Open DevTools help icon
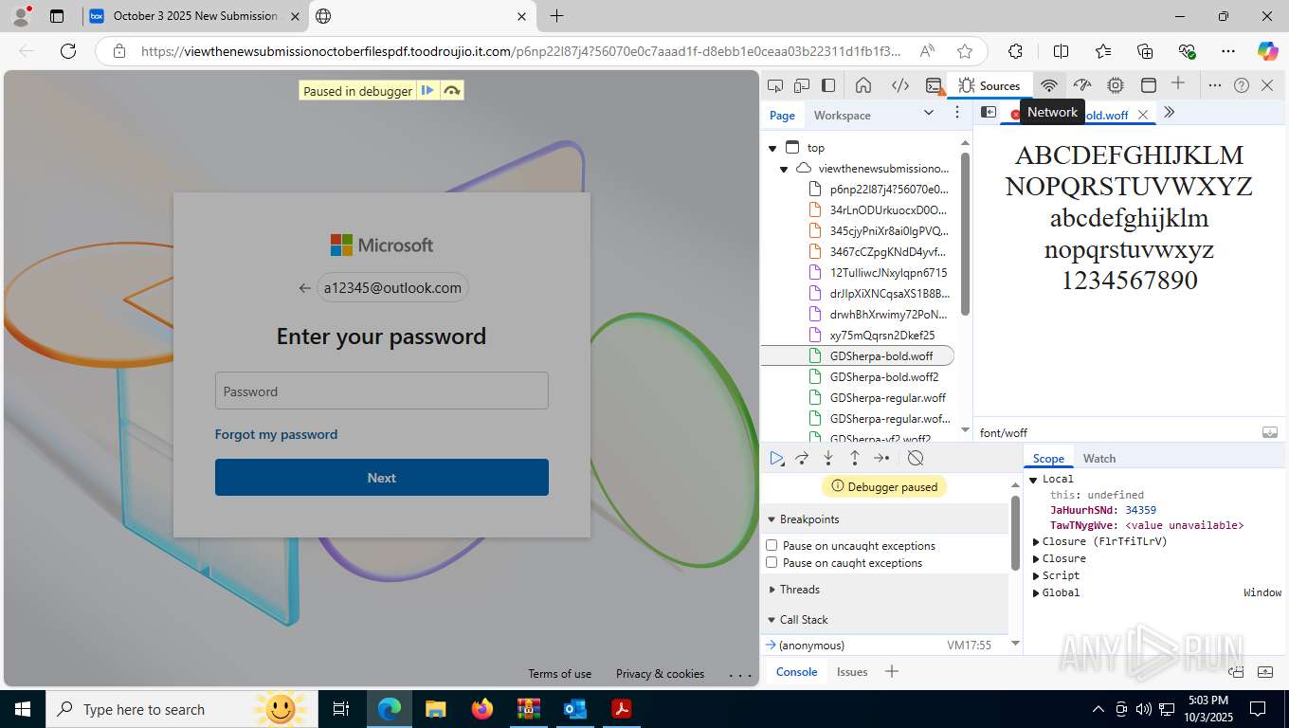 [1242, 85]
